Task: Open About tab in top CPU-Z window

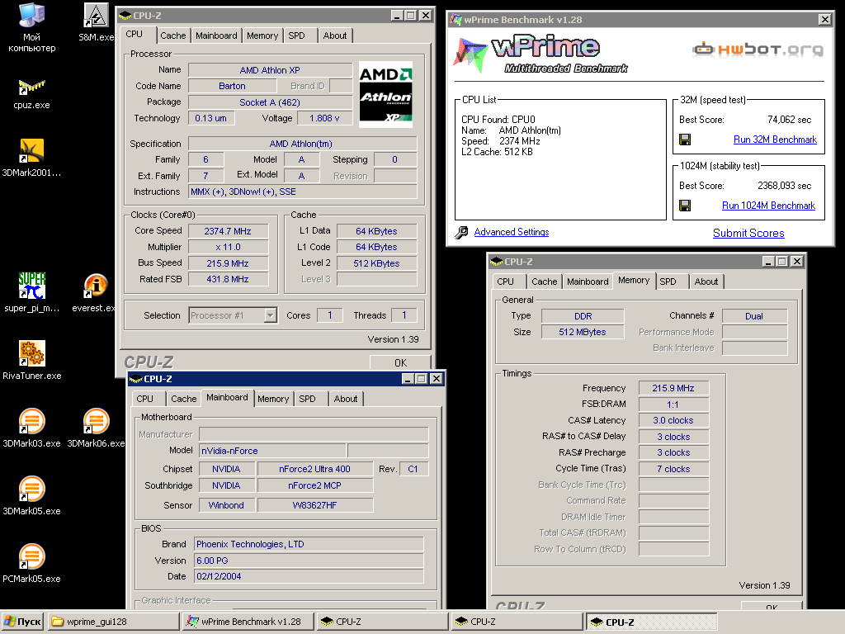Action: pyautogui.click(x=335, y=35)
